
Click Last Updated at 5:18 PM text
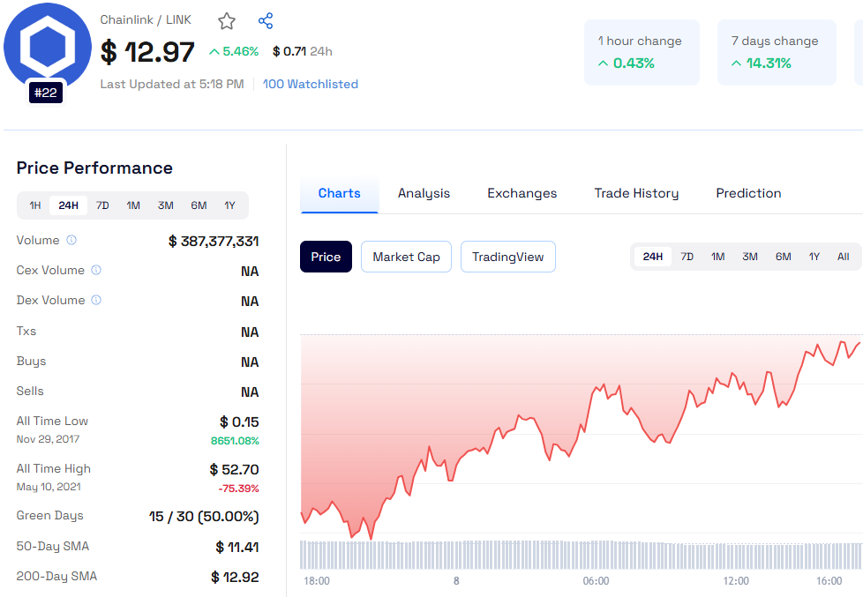click(172, 84)
